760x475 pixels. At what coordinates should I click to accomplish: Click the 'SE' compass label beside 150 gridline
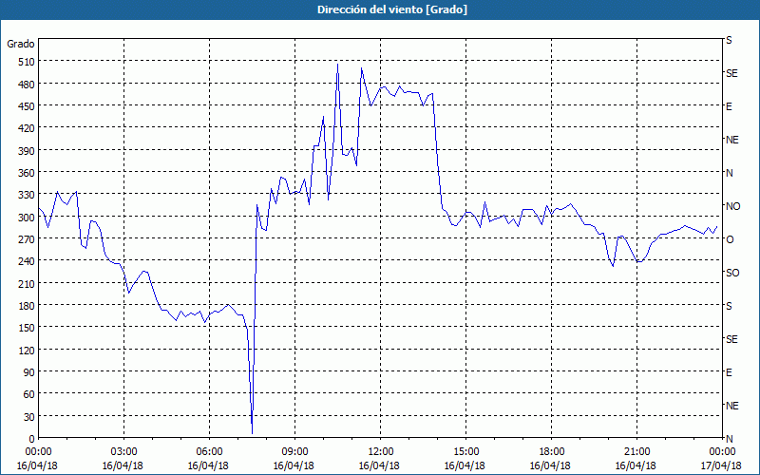731,339
